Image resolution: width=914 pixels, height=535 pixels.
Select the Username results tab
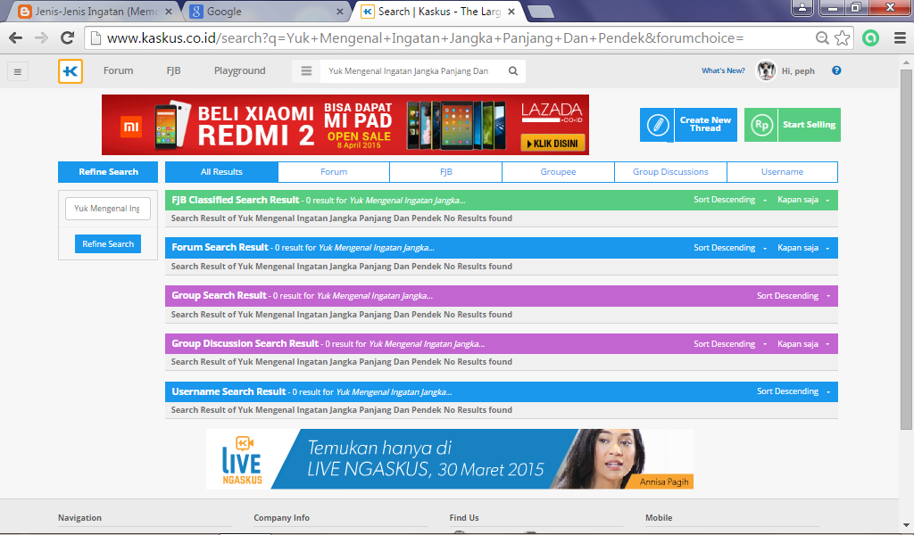pos(782,172)
